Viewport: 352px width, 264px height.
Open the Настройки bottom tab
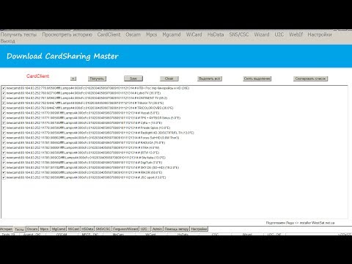tap(199, 229)
